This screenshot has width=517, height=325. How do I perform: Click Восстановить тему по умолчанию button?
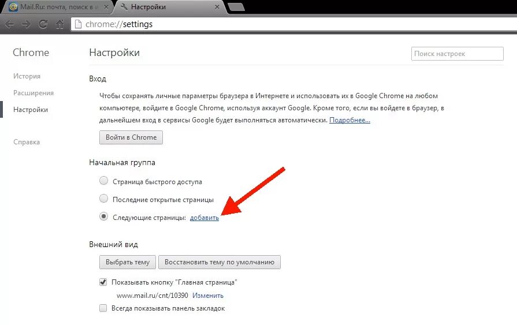coord(220,262)
